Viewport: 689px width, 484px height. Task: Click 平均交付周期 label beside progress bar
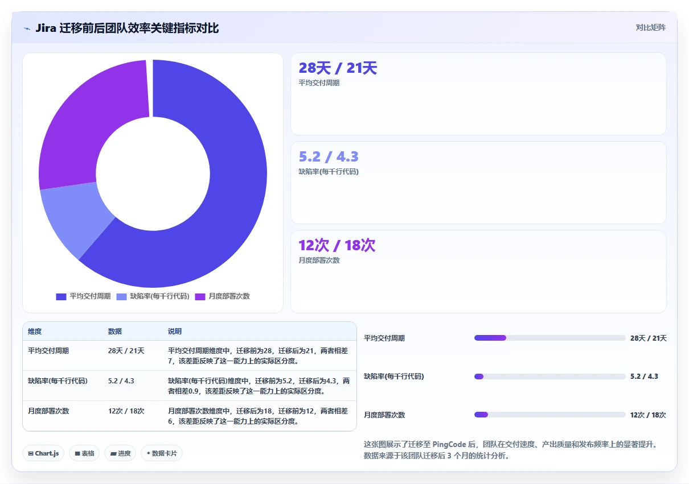point(384,338)
